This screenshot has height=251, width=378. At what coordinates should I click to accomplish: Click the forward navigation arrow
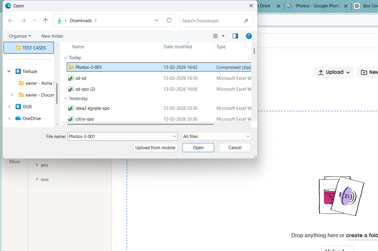23,20
